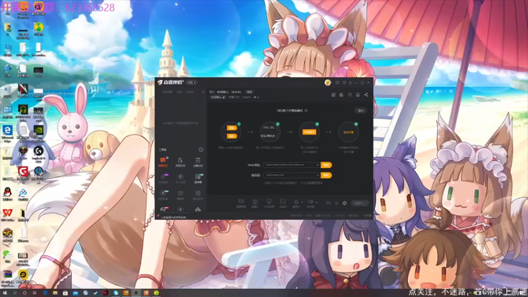Click the camera icon in bottom toolbar

255,203
